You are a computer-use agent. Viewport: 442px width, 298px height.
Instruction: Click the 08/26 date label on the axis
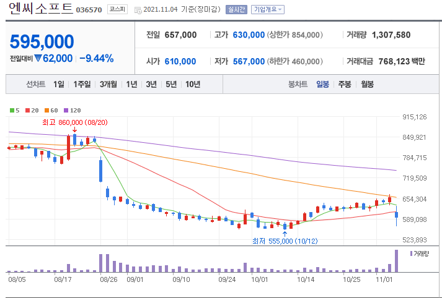tap(108, 279)
